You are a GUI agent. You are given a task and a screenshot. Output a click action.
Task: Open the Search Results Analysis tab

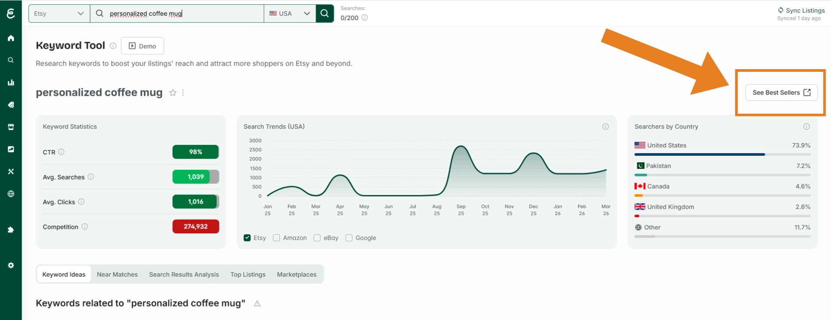(x=184, y=274)
